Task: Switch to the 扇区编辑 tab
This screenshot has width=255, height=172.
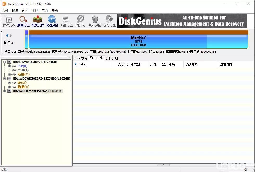Action: [x=112, y=58]
